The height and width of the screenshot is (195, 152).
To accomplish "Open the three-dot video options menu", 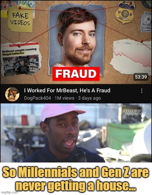I will [142, 91].
